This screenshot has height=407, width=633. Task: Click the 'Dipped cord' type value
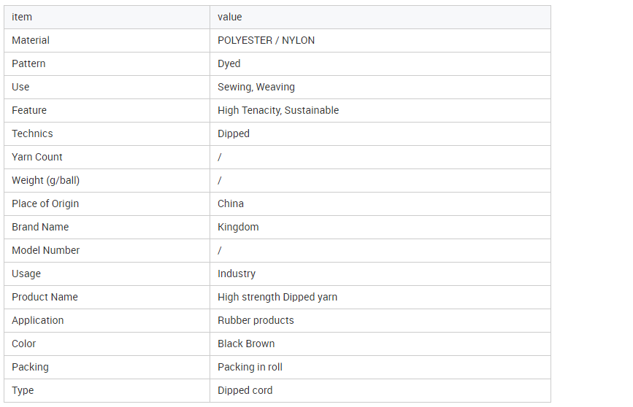[x=245, y=390]
